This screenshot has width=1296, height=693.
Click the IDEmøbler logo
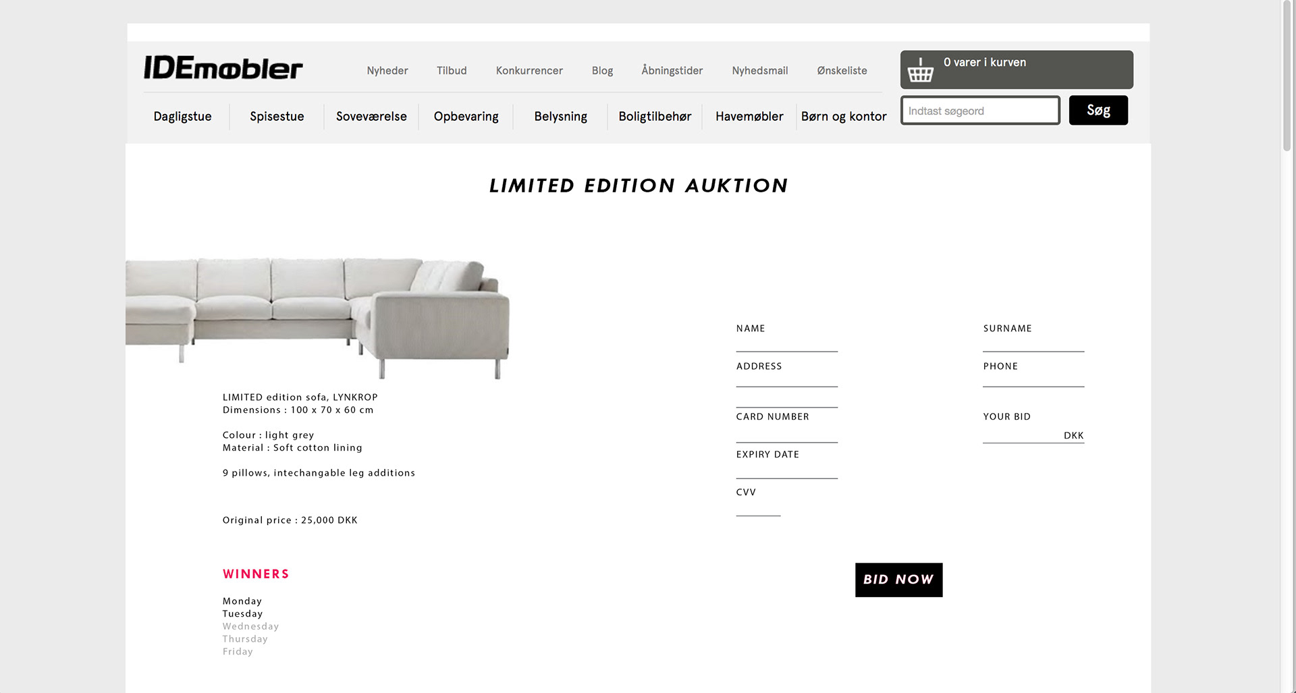223,68
